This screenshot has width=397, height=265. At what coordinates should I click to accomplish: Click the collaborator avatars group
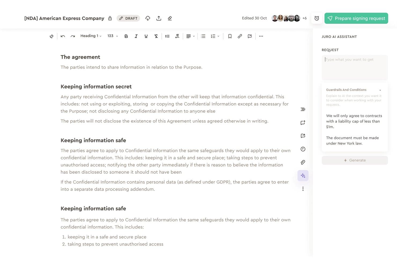coord(286,18)
